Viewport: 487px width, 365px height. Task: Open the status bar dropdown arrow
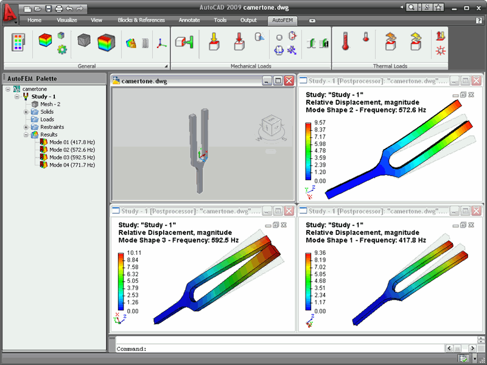(475, 358)
